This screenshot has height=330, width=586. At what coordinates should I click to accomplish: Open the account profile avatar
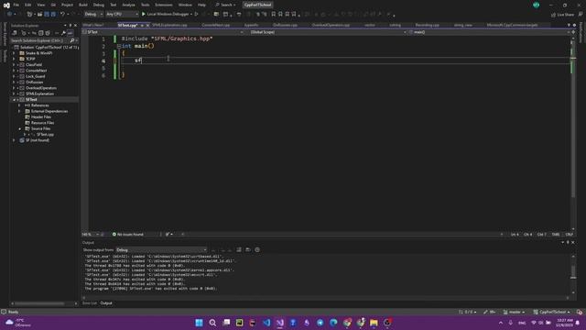click(x=537, y=5)
